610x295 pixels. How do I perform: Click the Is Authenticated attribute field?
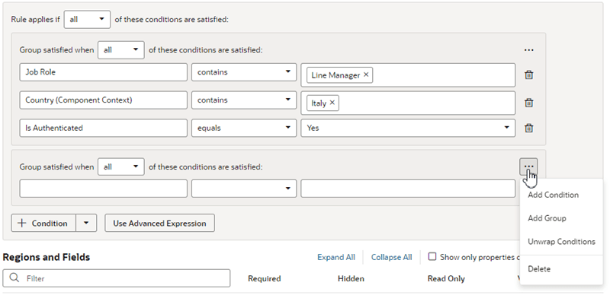pyautogui.click(x=103, y=128)
